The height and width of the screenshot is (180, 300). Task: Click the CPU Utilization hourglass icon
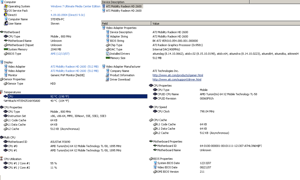[1, 159]
